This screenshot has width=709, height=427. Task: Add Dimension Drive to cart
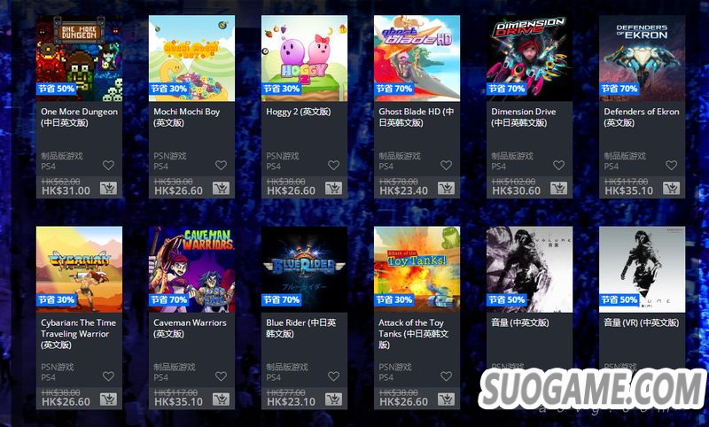pyautogui.click(x=559, y=188)
